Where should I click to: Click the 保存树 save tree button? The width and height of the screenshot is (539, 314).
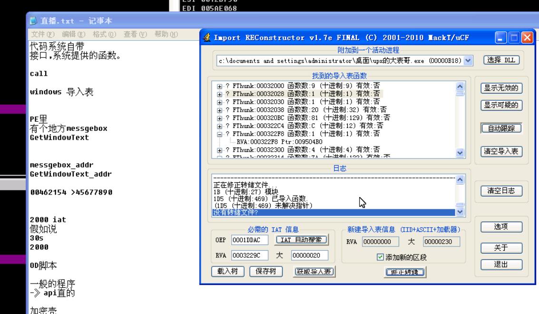[x=266, y=271]
